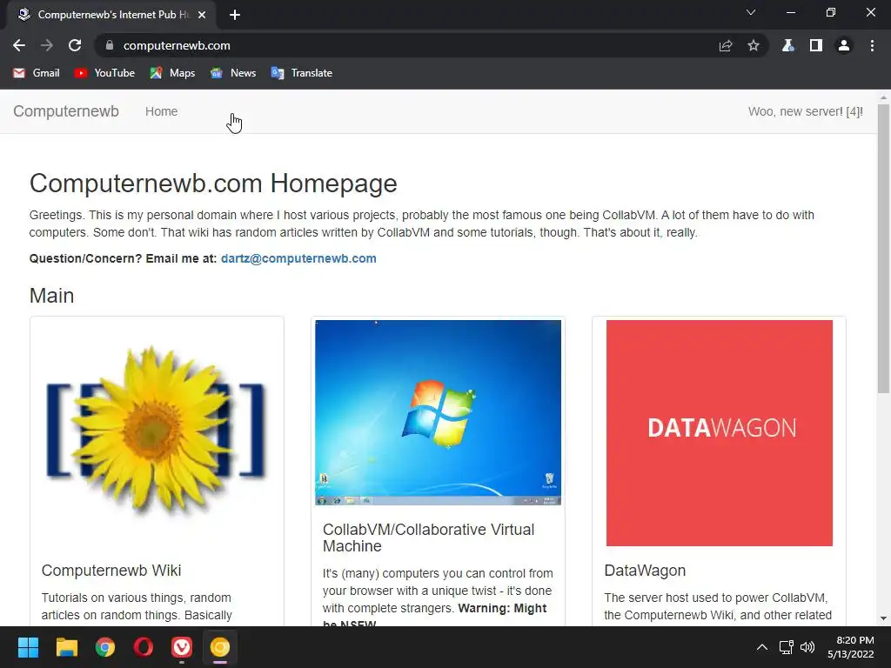Click the 'Woo, new server! [4]!' text
This screenshot has height=668, width=891.
coord(805,111)
